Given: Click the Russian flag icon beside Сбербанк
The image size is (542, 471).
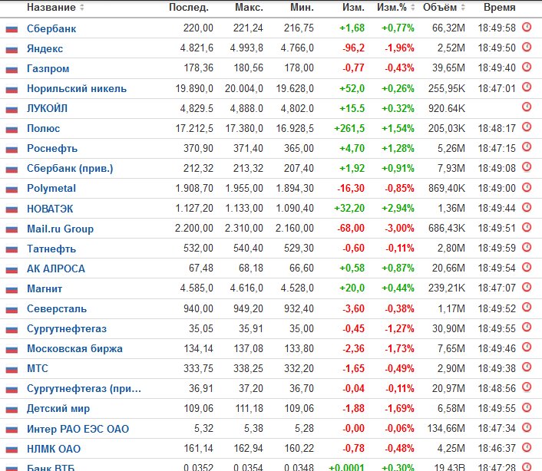Looking at the screenshot, I should 12,28.
